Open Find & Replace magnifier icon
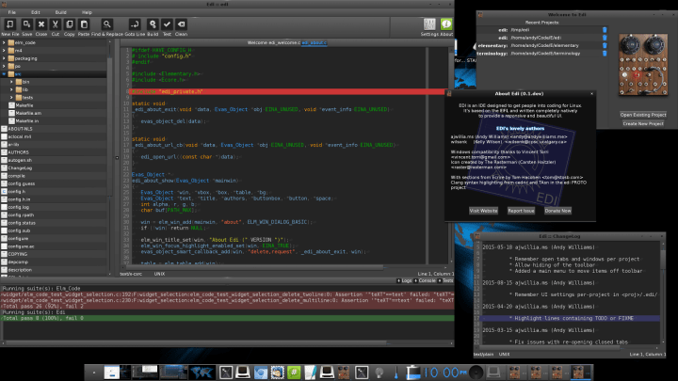The image size is (678, 381). pyautogui.click(x=106, y=24)
